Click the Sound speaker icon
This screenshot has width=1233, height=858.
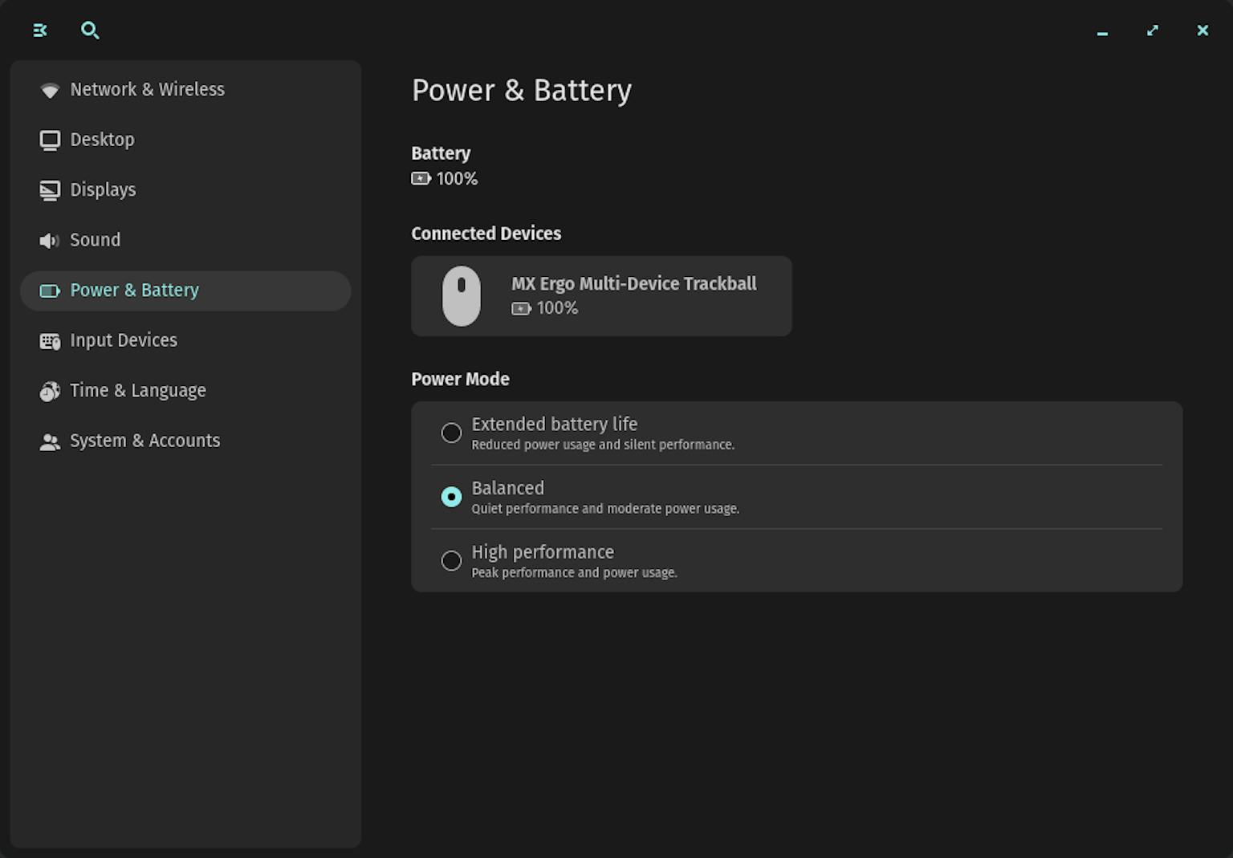pyautogui.click(x=50, y=240)
